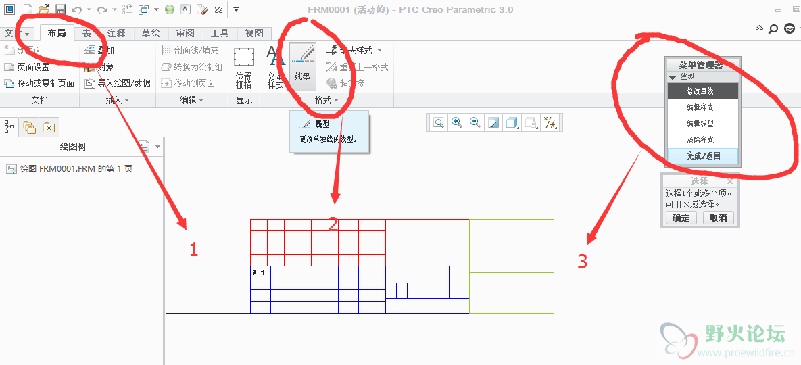Click 完成/返回 in the menu manager

[703, 156]
